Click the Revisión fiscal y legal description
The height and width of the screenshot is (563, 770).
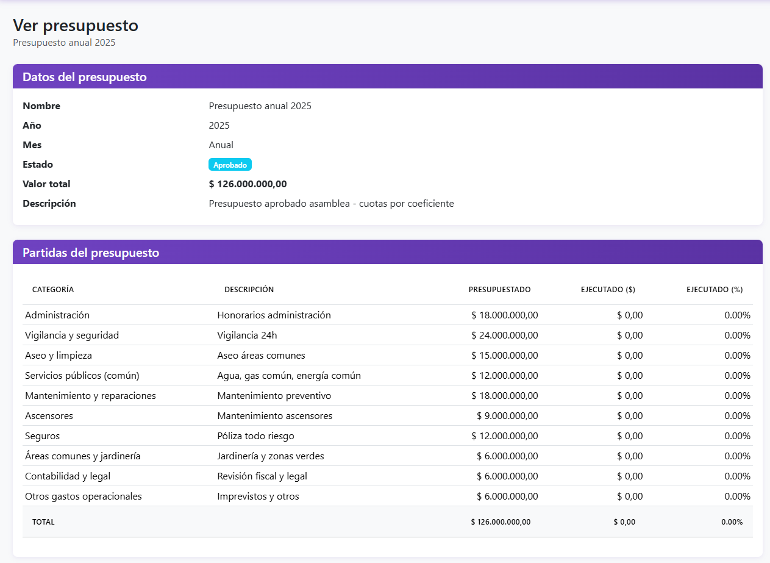[262, 476]
